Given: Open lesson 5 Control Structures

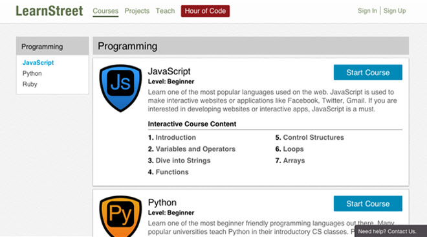Looking at the screenshot, I should (309, 137).
